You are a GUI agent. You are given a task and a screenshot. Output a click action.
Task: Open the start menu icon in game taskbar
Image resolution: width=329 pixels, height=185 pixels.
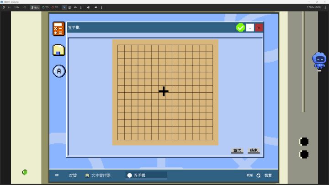click(x=57, y=175)
